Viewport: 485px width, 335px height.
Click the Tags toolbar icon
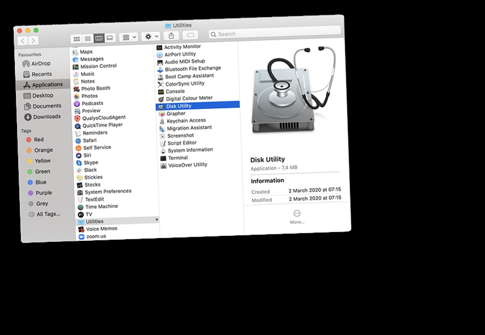click(190, 35)
